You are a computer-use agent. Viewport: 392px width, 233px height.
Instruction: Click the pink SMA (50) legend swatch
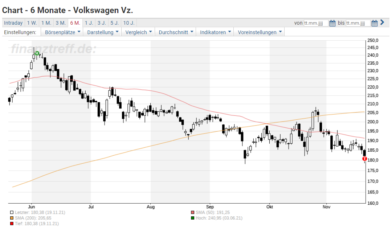(192, 213)
